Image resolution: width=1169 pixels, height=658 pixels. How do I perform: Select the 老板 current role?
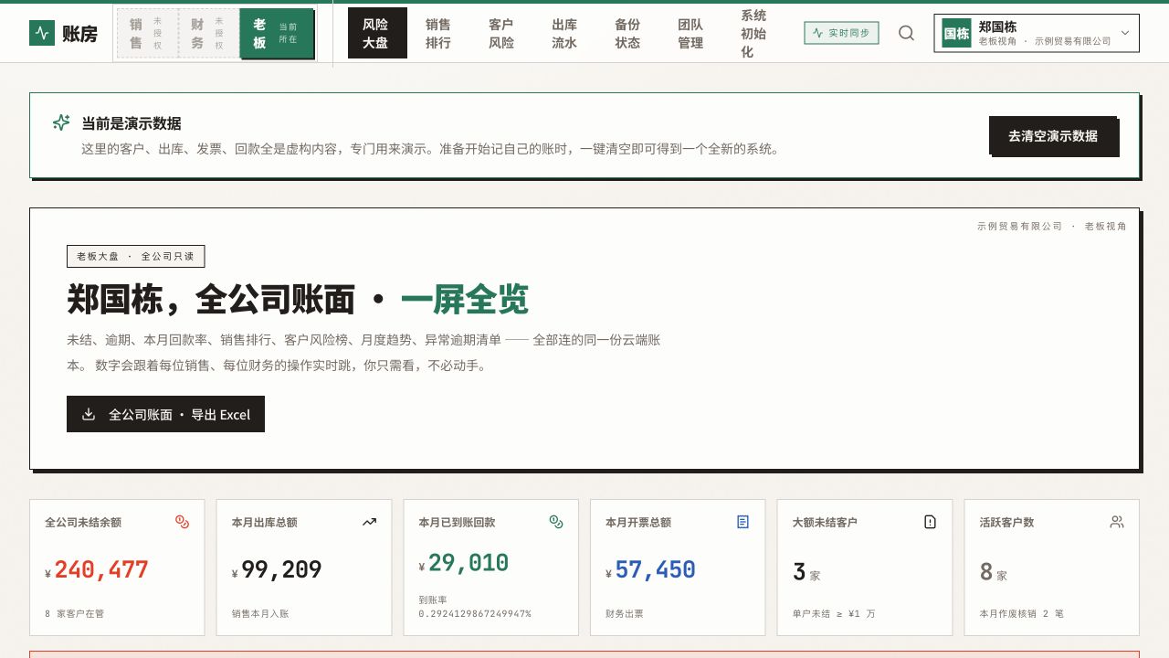click(x=277, y=34)
